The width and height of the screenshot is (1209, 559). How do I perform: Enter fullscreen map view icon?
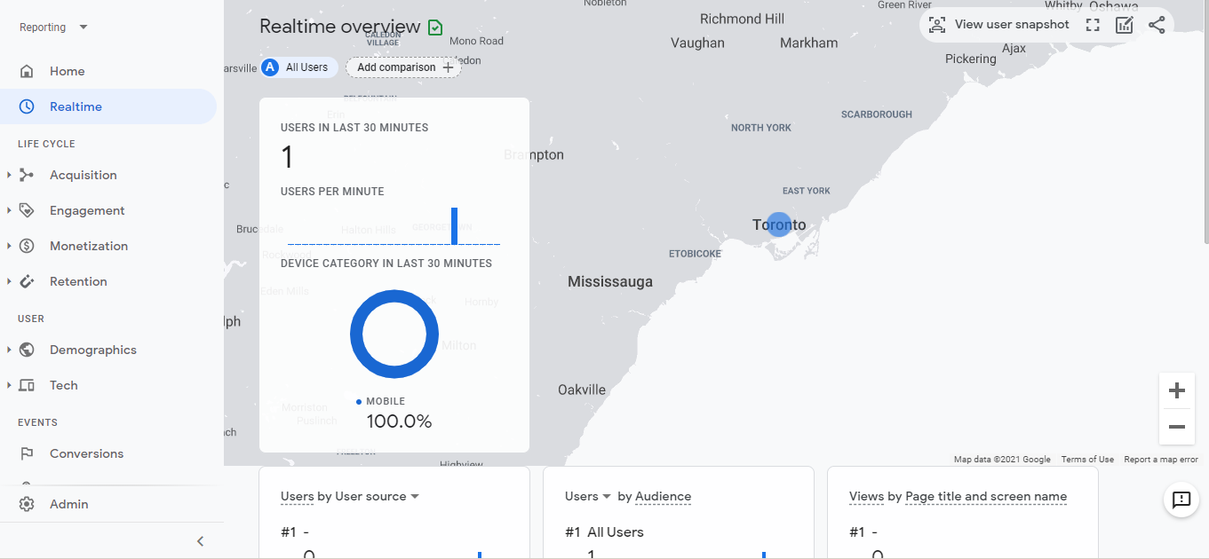1093,25
